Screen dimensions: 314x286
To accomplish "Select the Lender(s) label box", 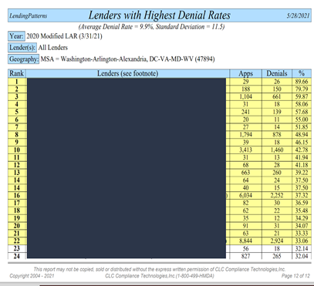I will tap(22, 48).
